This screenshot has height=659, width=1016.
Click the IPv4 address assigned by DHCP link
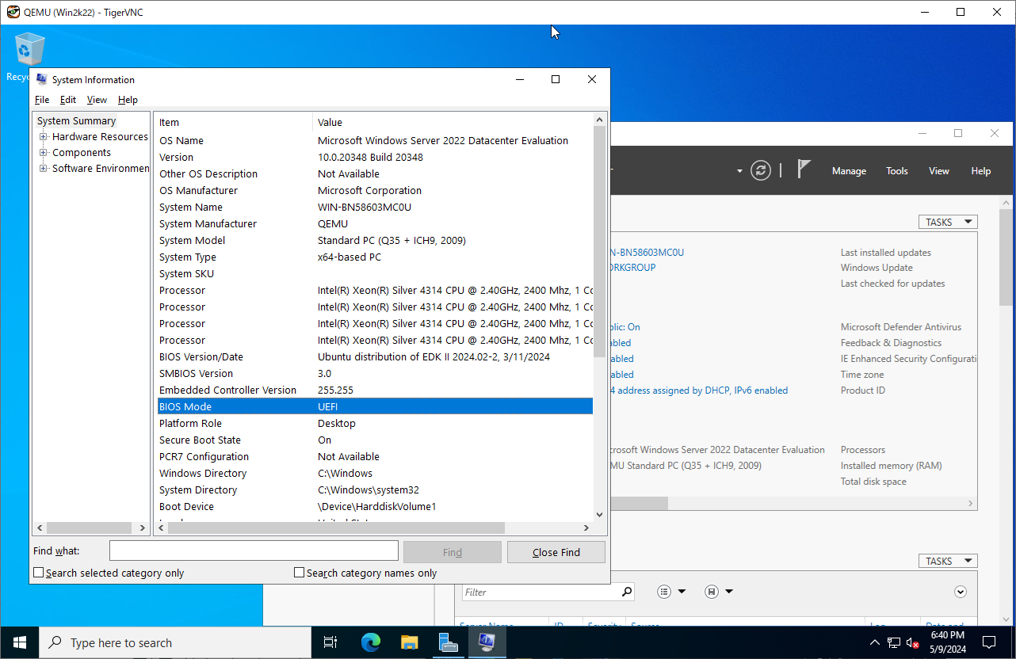pyautogui.click(x=699, y=390)
